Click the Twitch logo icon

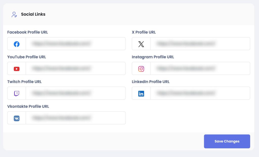click(16, 93)
